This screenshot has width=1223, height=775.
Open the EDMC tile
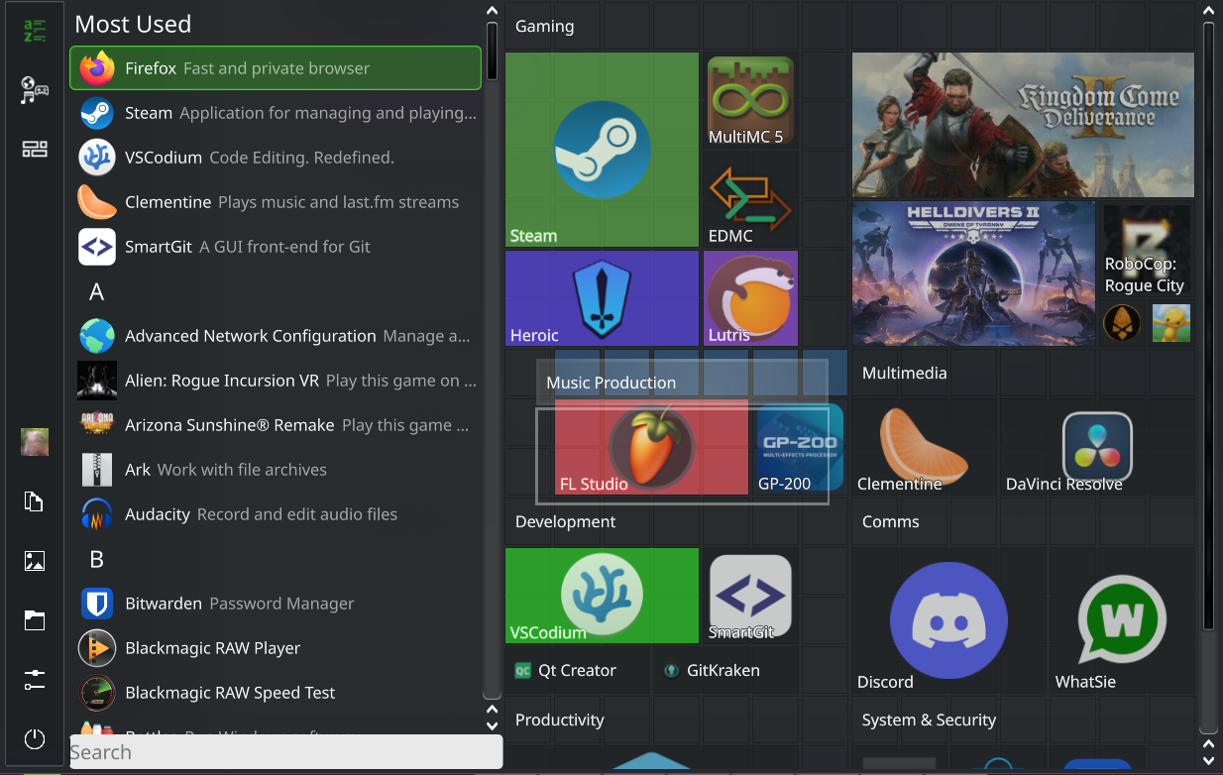click(750, 200)
